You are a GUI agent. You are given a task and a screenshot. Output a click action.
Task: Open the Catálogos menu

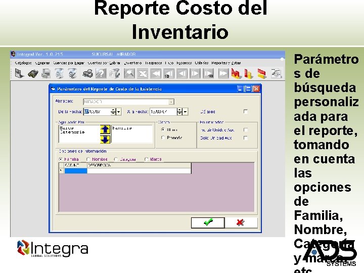pyautogui.click(x=23, y=63)
